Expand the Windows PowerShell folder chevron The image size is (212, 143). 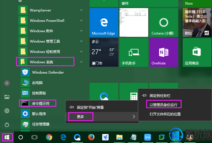click(81, 20)
